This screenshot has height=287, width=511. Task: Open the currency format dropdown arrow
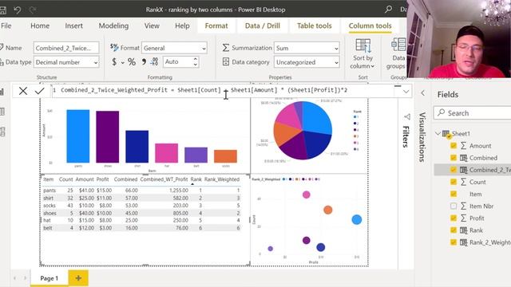[x=123, y=62]
